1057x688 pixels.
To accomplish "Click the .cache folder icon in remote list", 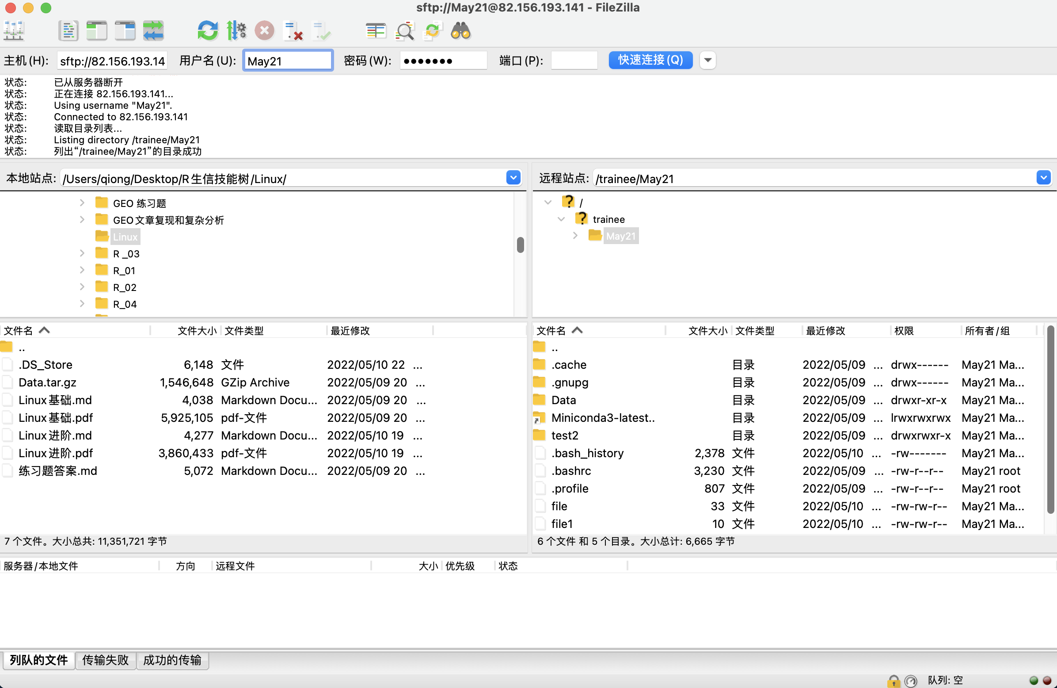I will click(x=539, y=364).
